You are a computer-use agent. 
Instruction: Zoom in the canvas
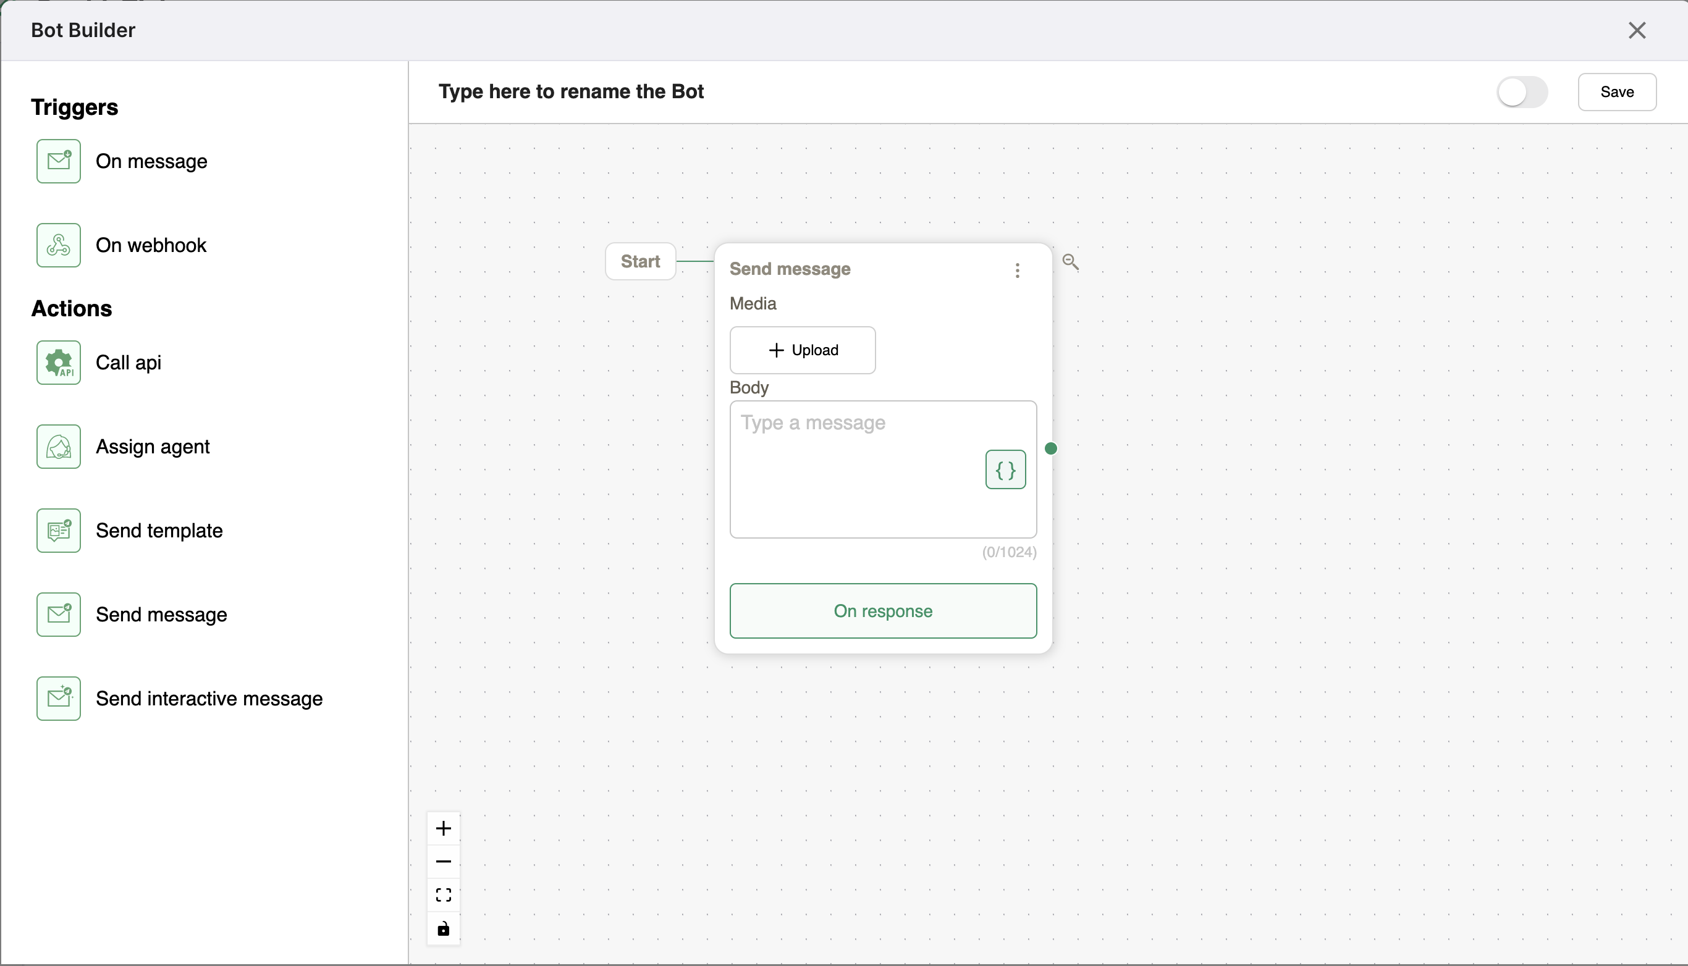[443, 828]
